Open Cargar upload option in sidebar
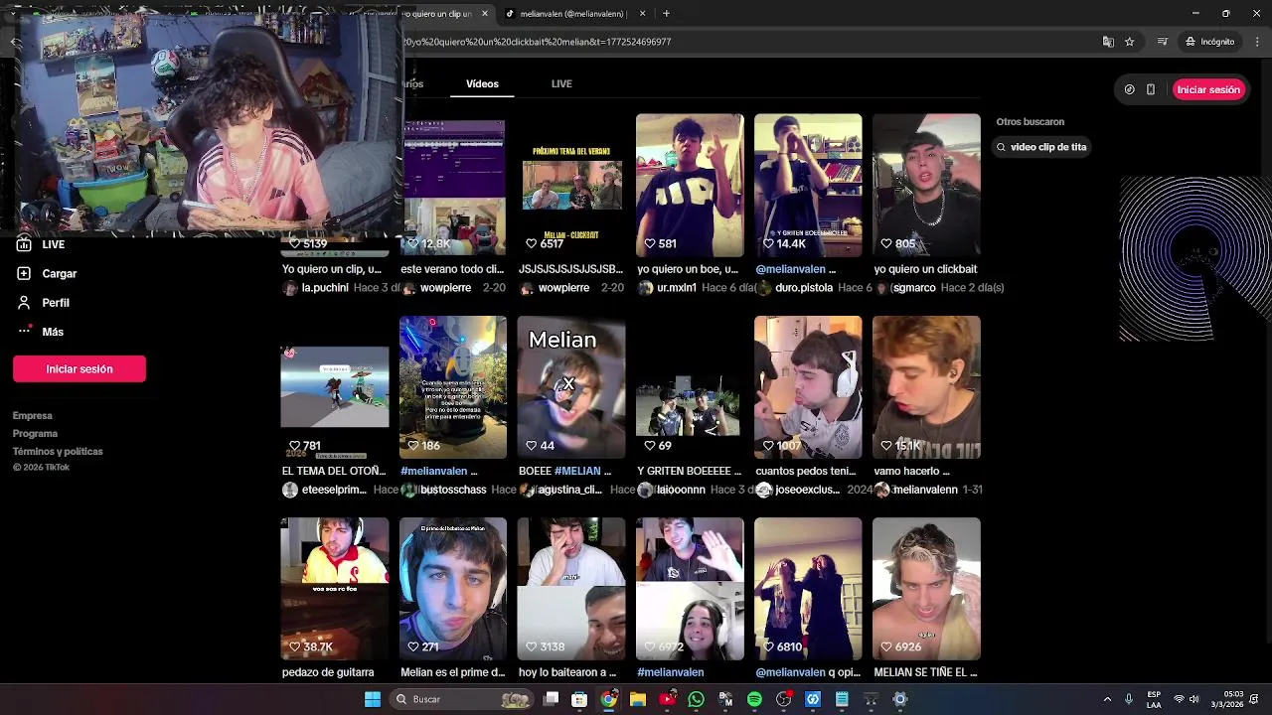 tap(47, 273)
